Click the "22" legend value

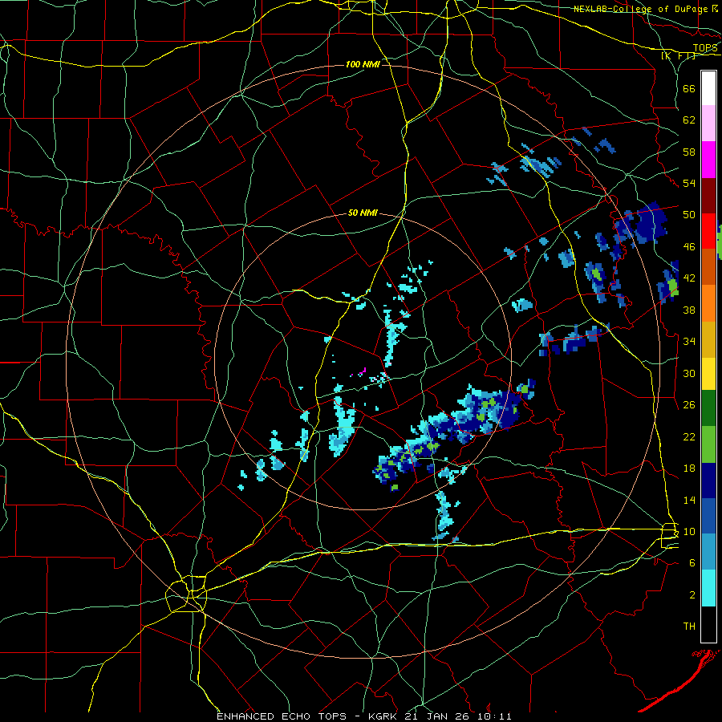click(x=689, y=436)
